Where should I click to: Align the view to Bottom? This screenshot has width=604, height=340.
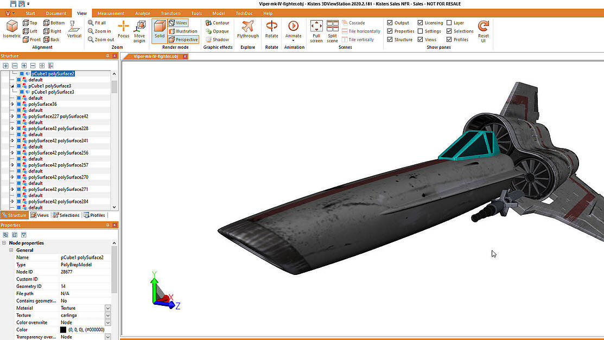point(54,23)
